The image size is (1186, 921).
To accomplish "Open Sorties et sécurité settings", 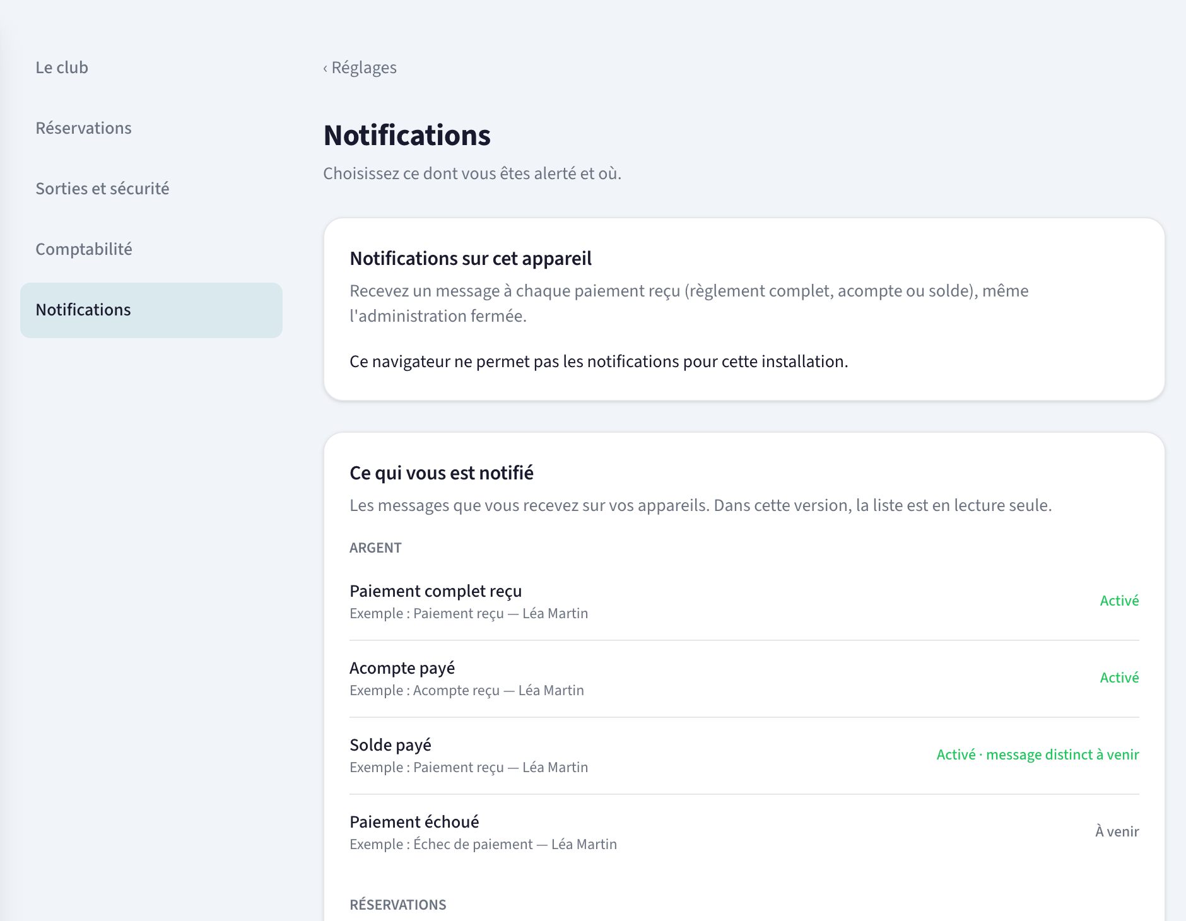I will coord(102,189).
